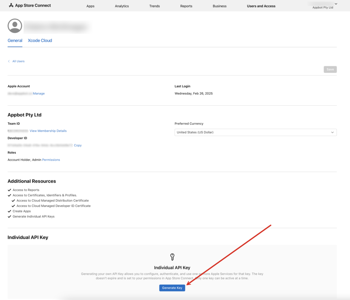Image resolution: width=350 pixels, height=300 pixels.
Task: Click Copy next to Developer ID
Action: (x=78, y=145)
